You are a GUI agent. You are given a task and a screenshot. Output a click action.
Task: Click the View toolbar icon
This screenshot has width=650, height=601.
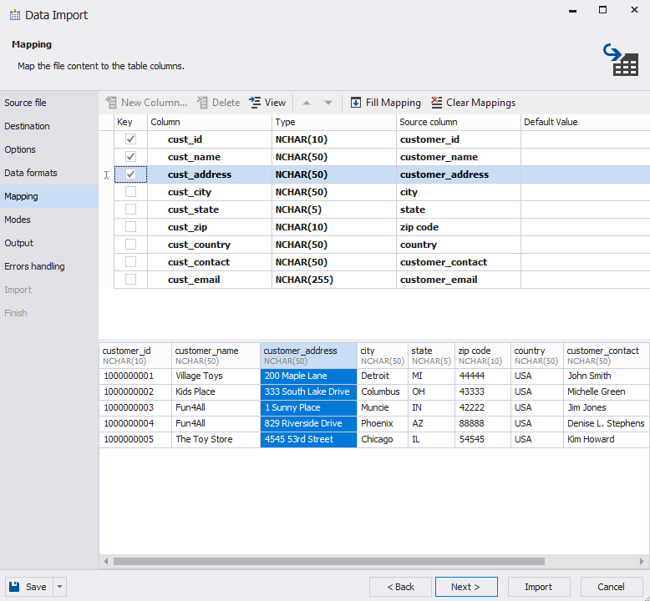[255, 103]
